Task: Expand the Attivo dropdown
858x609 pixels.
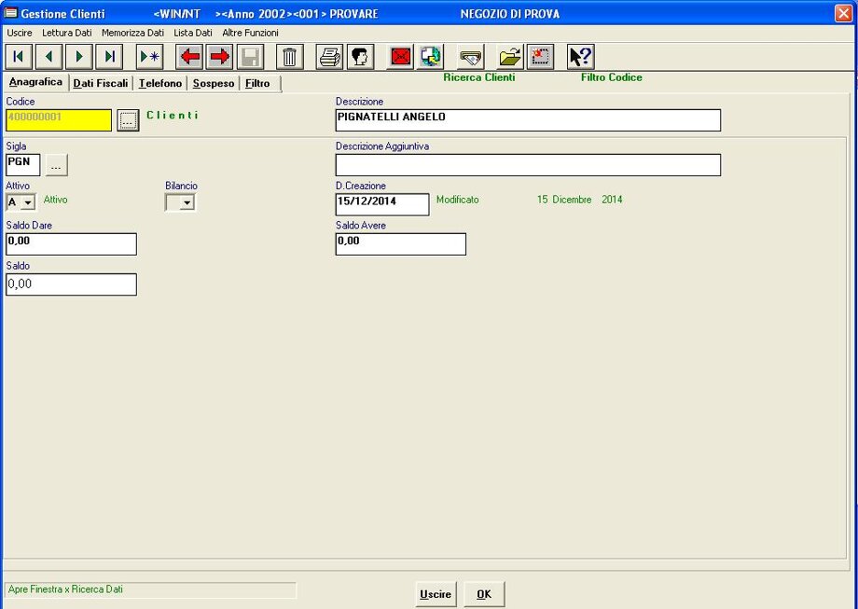Action: [x=28, y=202]
